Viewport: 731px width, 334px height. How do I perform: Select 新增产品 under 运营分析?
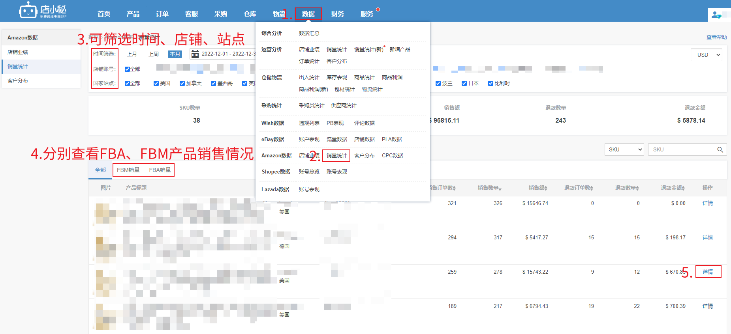pos(400,49)
